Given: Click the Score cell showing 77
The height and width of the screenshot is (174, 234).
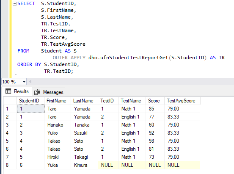Looking at the screenshot, I should (x=155, y=117).
